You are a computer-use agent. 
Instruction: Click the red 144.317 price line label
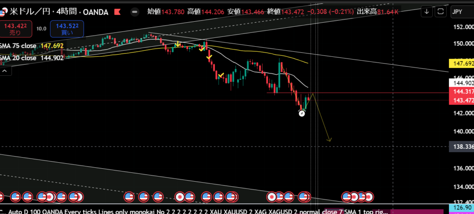[461, 92]
